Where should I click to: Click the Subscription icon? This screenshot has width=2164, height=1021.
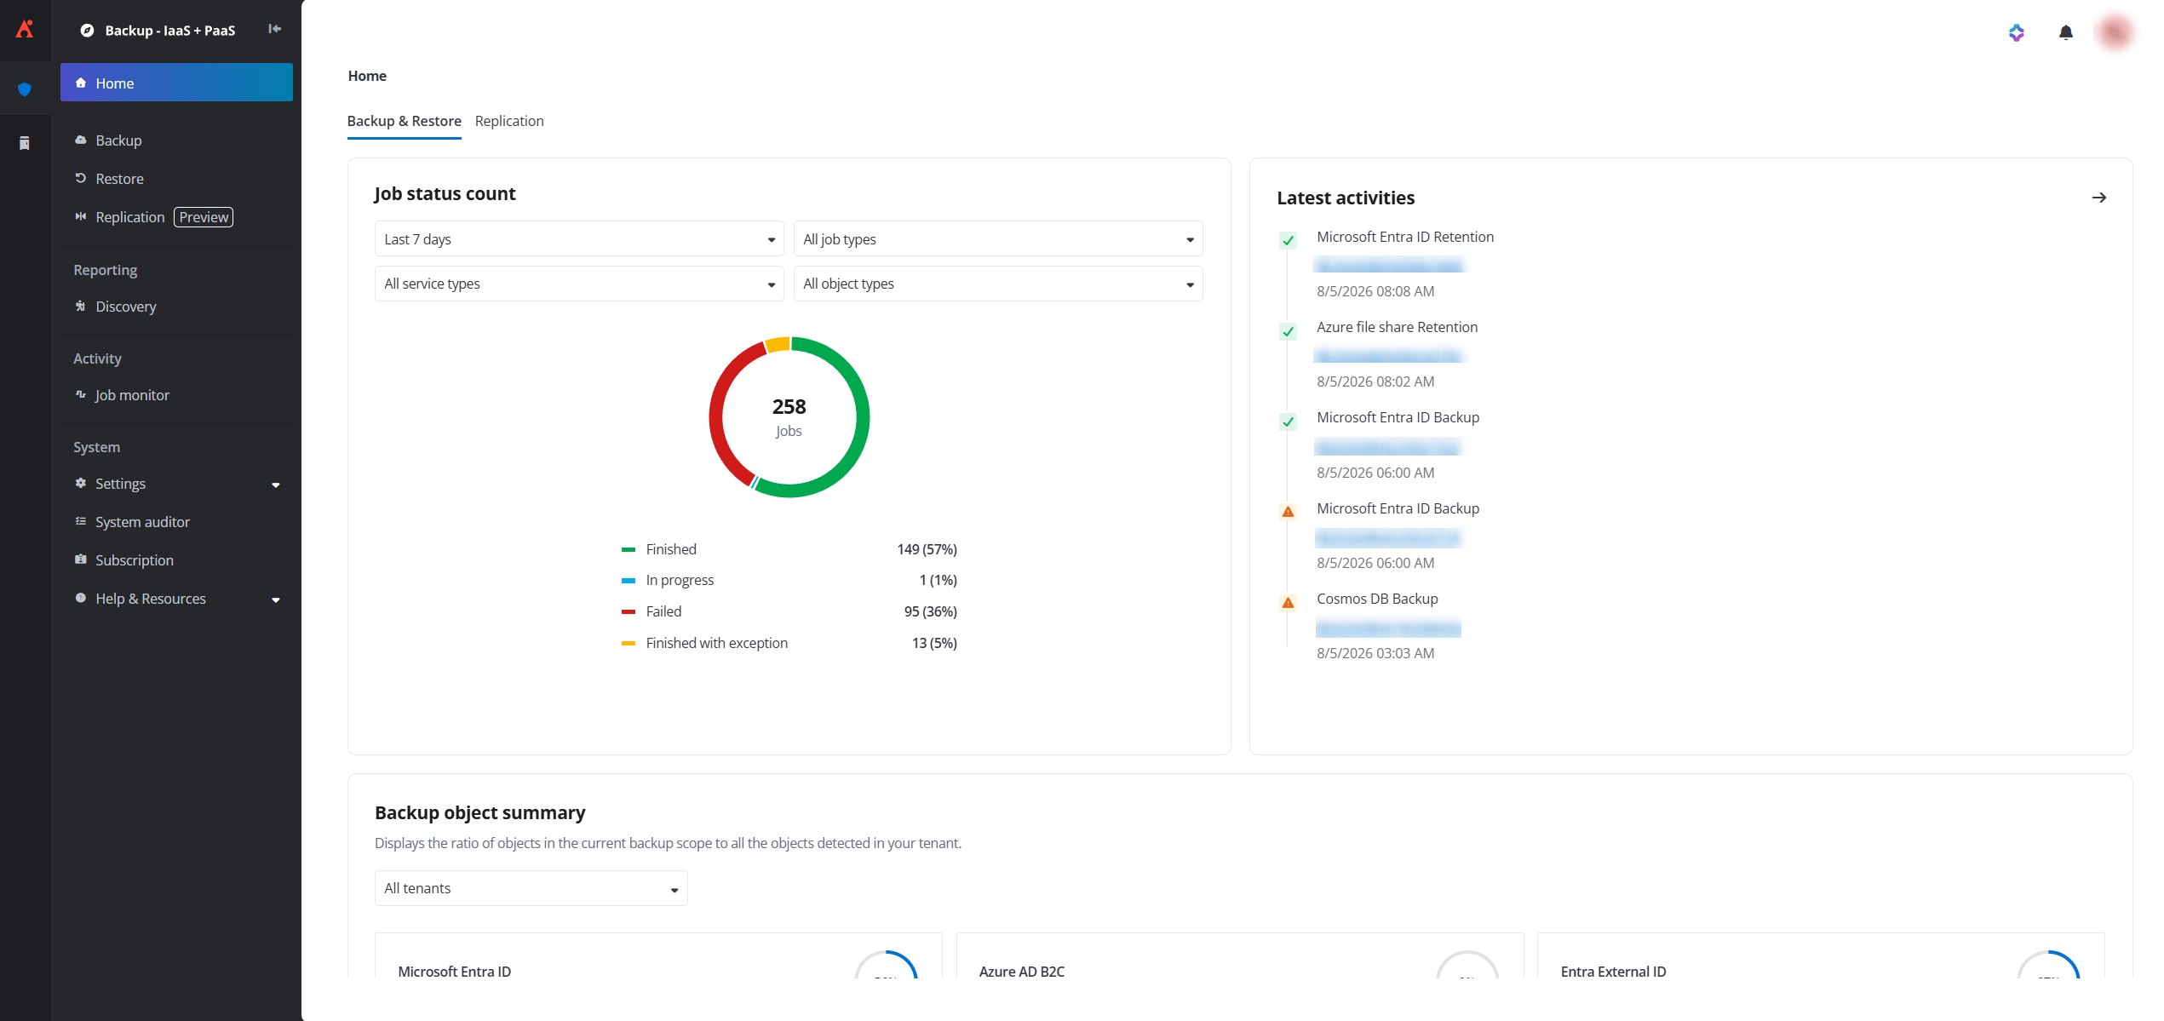(x=81, y=559)
